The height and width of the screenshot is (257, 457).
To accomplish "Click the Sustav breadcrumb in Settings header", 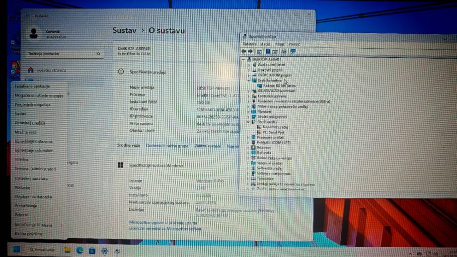I will pyautogui.click(x=125, y=31).
